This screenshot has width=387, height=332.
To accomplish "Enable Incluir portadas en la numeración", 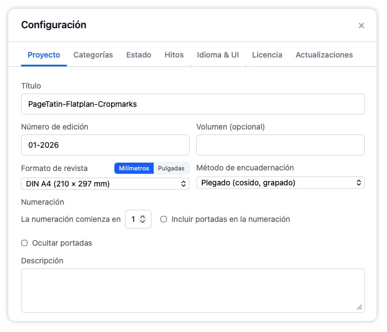I will pyautogui.click(x=164, y=219).
